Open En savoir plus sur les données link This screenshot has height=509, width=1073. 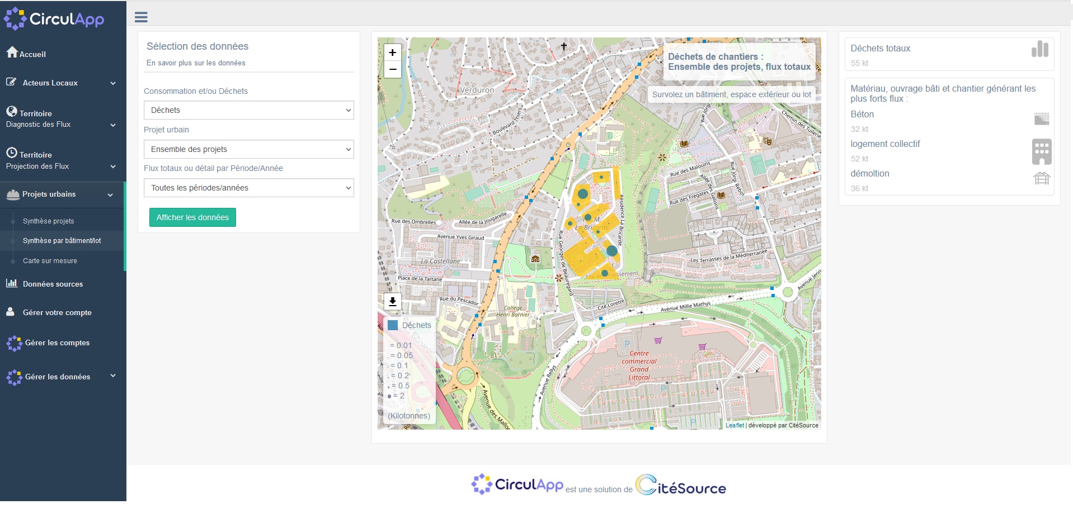[196, 63]
